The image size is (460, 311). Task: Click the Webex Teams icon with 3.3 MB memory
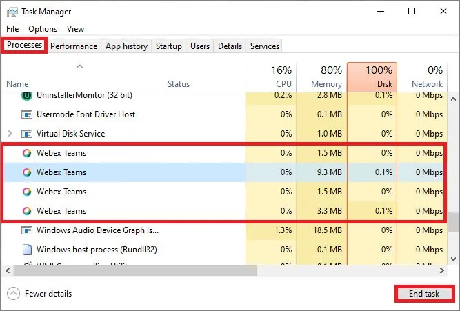(x=27, y=211)
